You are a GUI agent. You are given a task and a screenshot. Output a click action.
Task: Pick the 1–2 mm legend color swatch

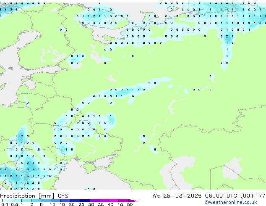tap(26, 201)
